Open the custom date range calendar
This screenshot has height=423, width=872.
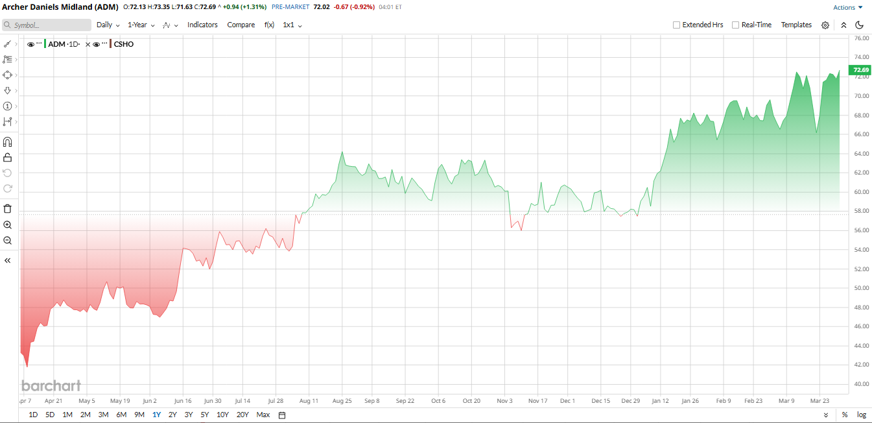coord(282,415)
